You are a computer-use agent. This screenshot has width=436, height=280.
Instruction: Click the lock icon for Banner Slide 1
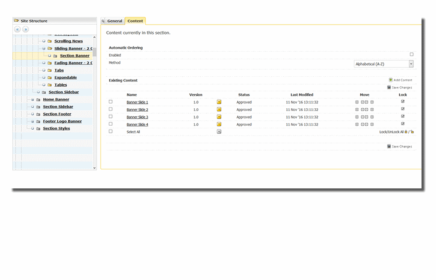[403, 102]
